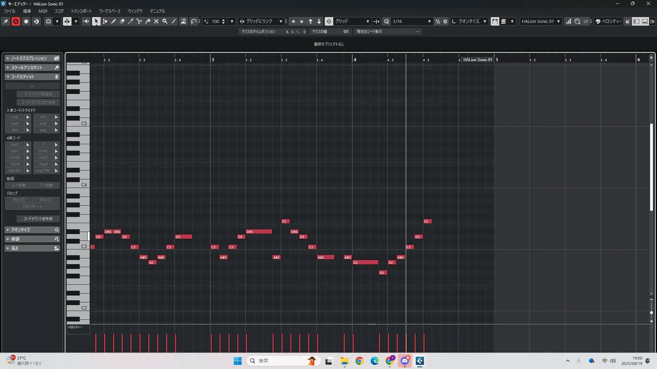
Task: Select the Line tool
Action: click(x=174, y=21)
